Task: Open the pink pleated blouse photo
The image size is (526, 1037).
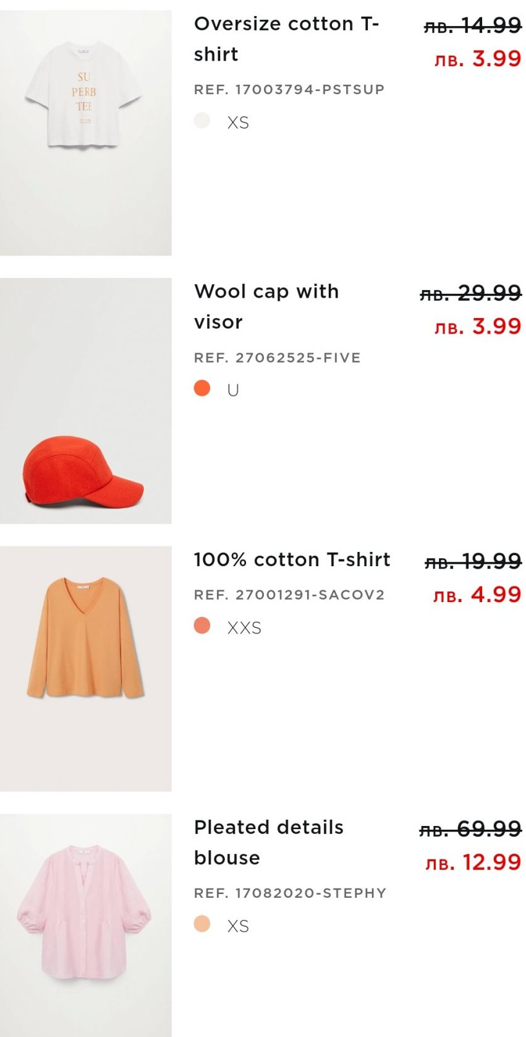Action: 85,925
